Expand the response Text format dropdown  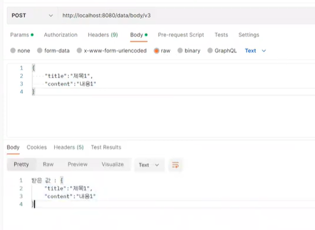click(x=149, y=165)
